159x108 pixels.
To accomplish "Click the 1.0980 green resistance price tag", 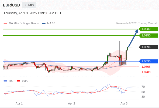I will click(x=148, y=29).
